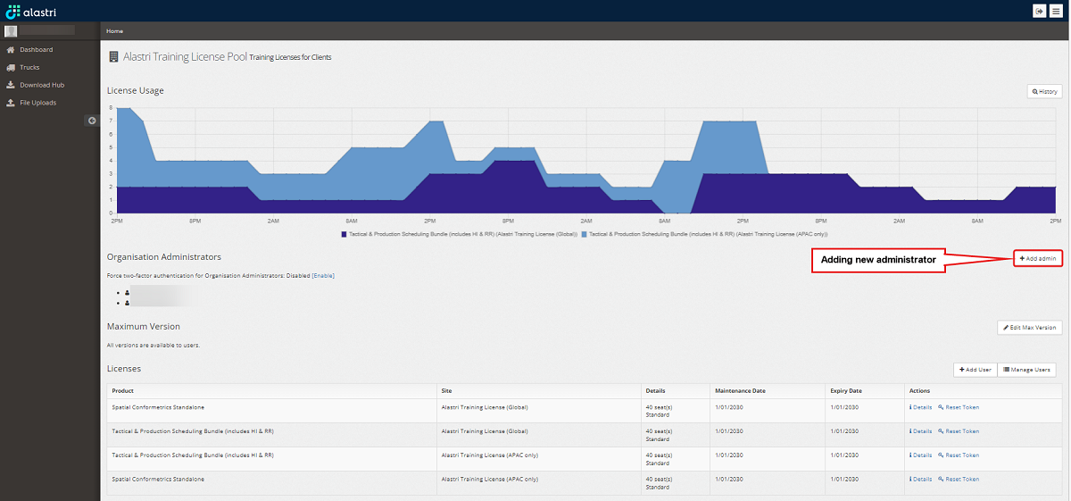The width and height of the screenshot is (1071, 501).
Task: Click Edit Max Version button
Action: (x=1030, y=328)
